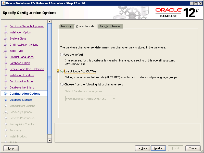Click the Java installer icon in title bar
This screenshot has height=153, width=204.
(4, 3)
